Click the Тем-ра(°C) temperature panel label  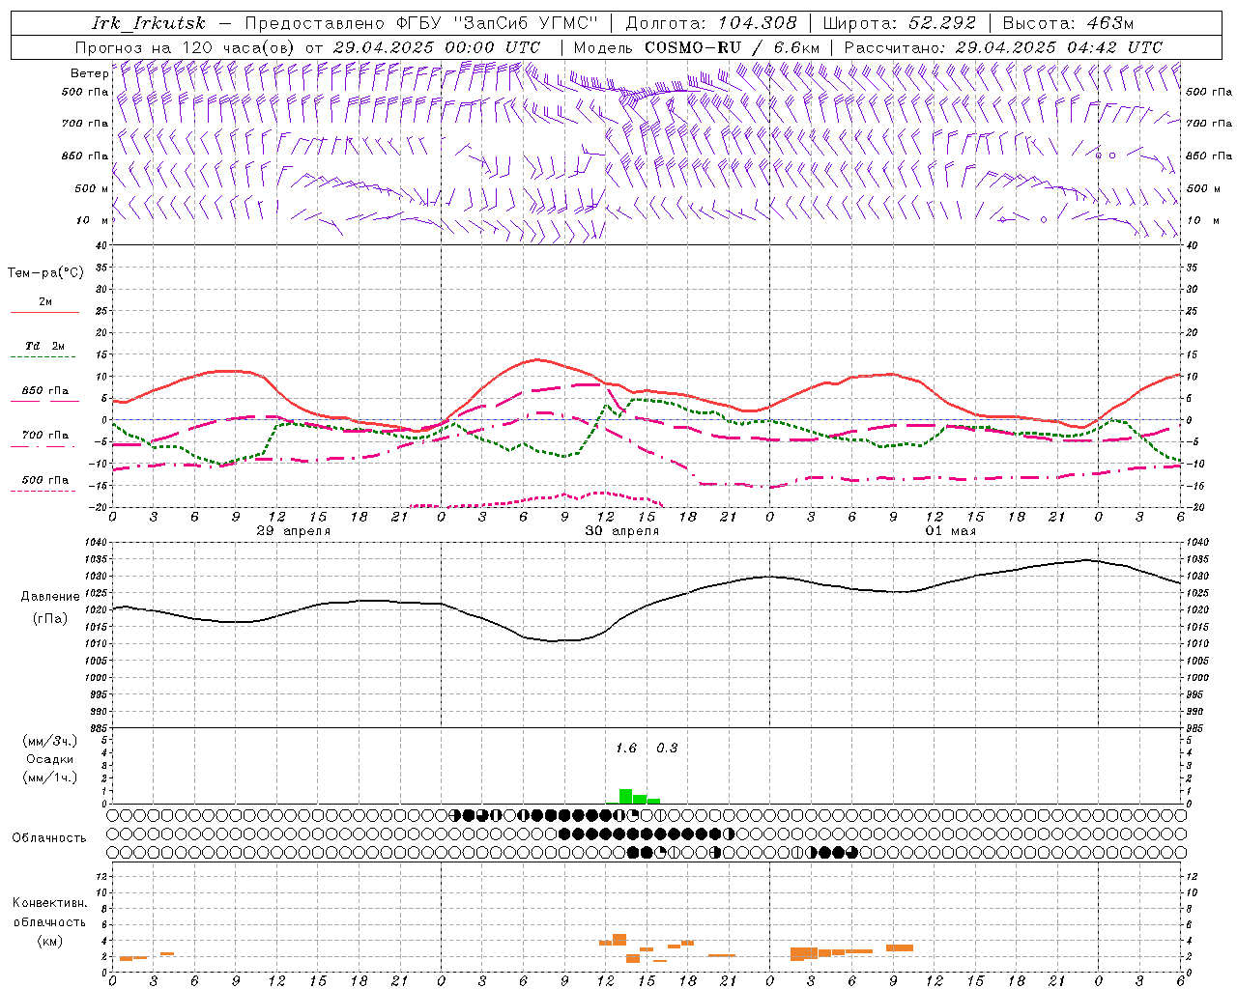45,273
